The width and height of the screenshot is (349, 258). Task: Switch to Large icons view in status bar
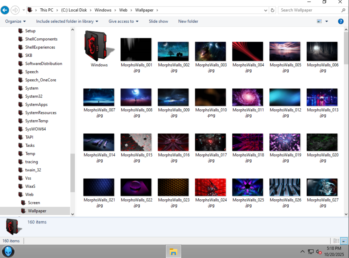pos(344,241)
